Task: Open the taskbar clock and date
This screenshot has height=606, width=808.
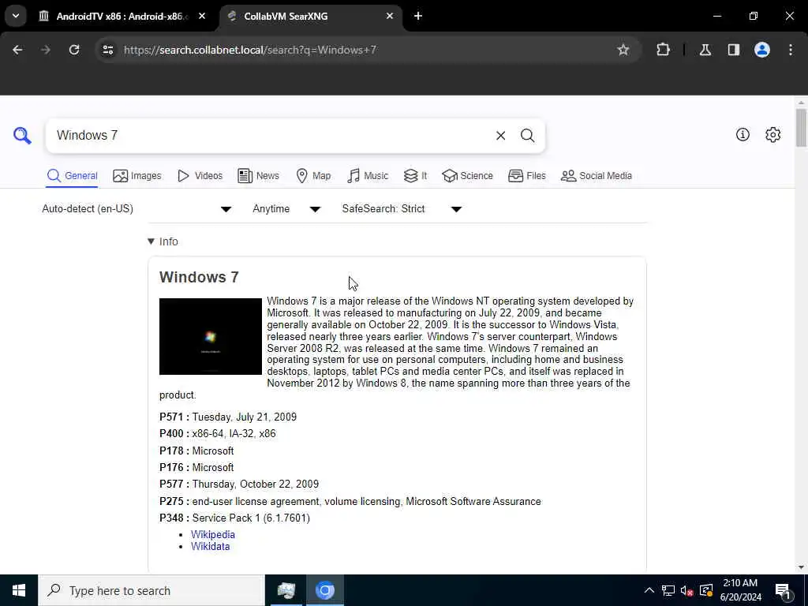Action: pos(740,590)
